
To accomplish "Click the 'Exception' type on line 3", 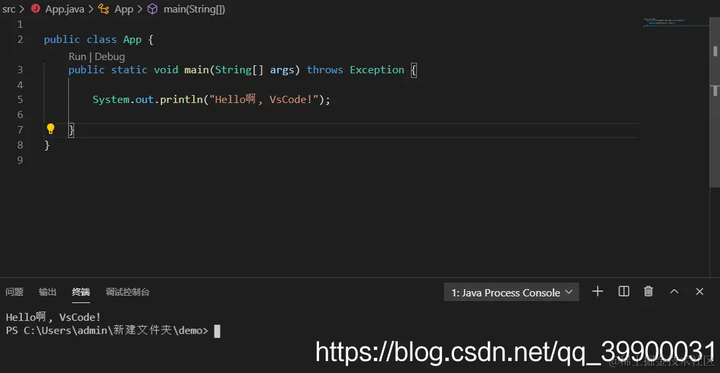I will [x=377, y=70].
